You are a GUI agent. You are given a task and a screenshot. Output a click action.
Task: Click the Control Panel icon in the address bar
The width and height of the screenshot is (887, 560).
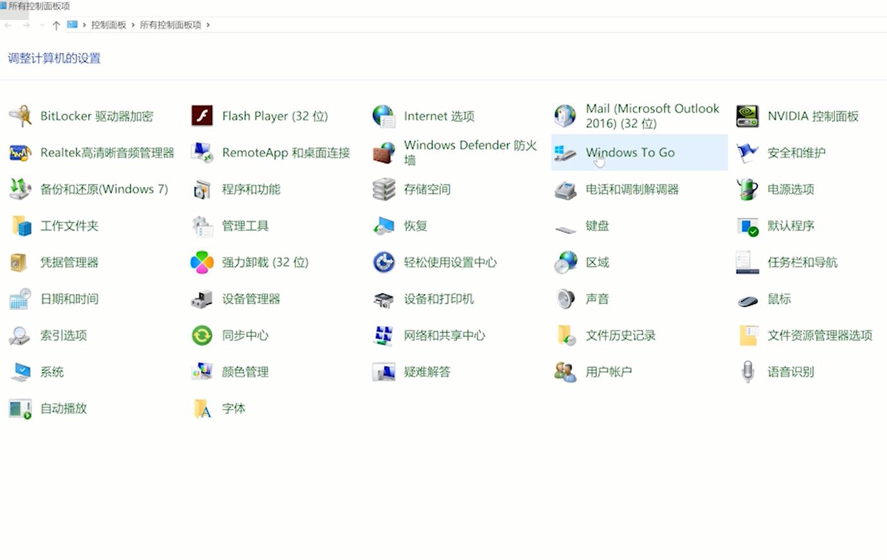coord(73,24)
